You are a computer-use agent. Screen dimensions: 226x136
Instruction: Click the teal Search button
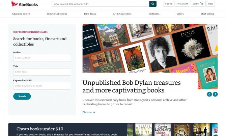[22, 96]
